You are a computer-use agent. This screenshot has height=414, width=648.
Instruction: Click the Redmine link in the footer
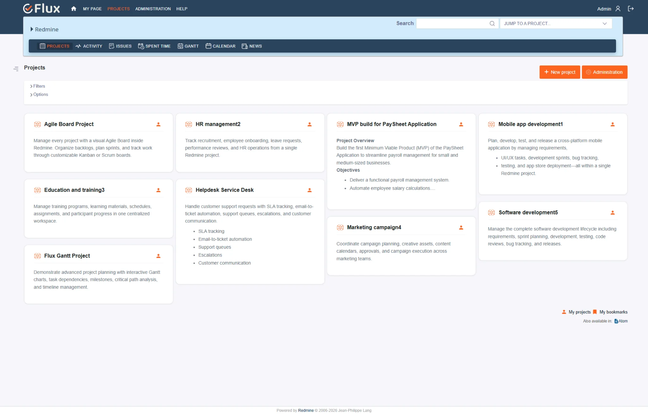pyautogui.click(x=306, y=411)
